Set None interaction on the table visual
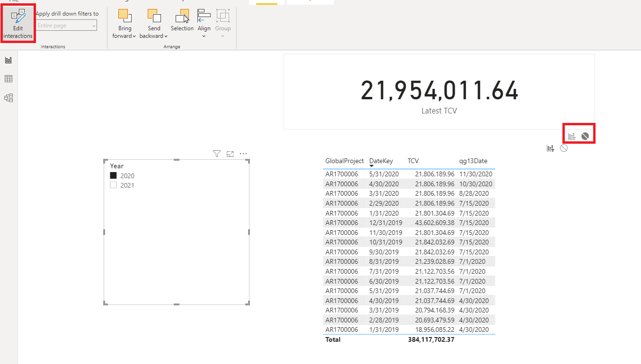641x364 pixels. (x=563, y=148)
